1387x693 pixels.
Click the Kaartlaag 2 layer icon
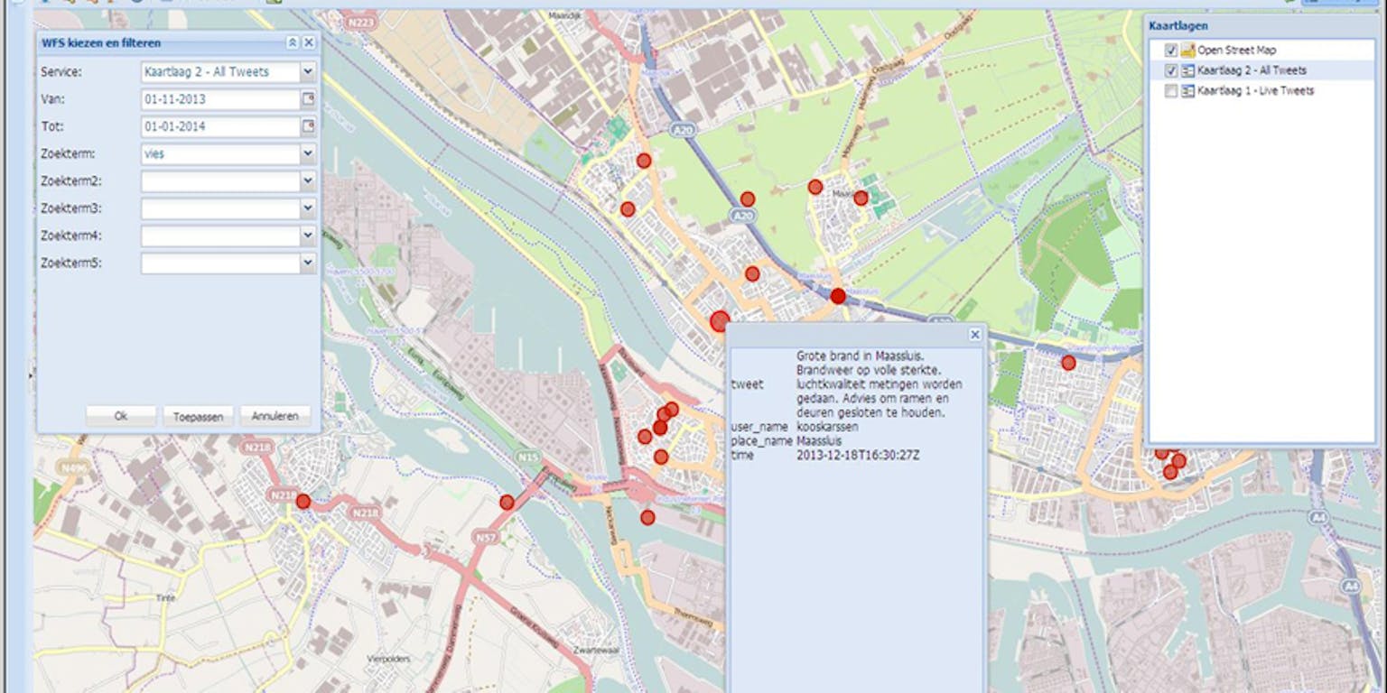(x=1187, y=70)
